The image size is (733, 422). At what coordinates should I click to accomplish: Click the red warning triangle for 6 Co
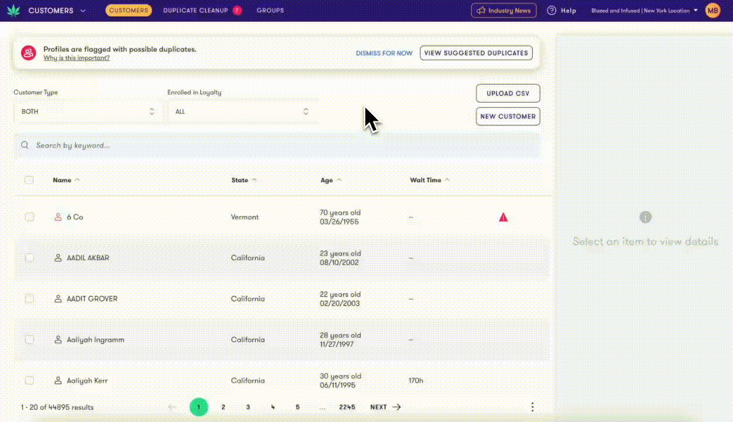(x=503, y=217)
